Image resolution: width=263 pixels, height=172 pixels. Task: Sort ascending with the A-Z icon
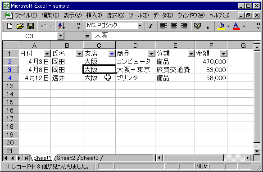tap(62, 26)
